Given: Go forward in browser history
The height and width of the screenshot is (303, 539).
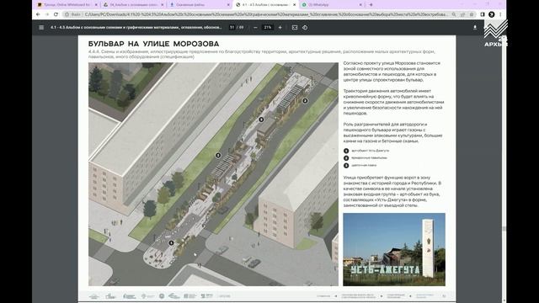Looking at the screenshot, I should (x=47, y=14).
